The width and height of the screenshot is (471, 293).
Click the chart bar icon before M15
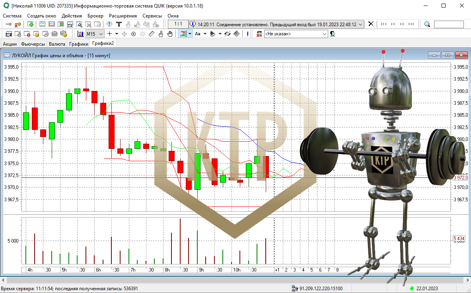pos(80,34)
